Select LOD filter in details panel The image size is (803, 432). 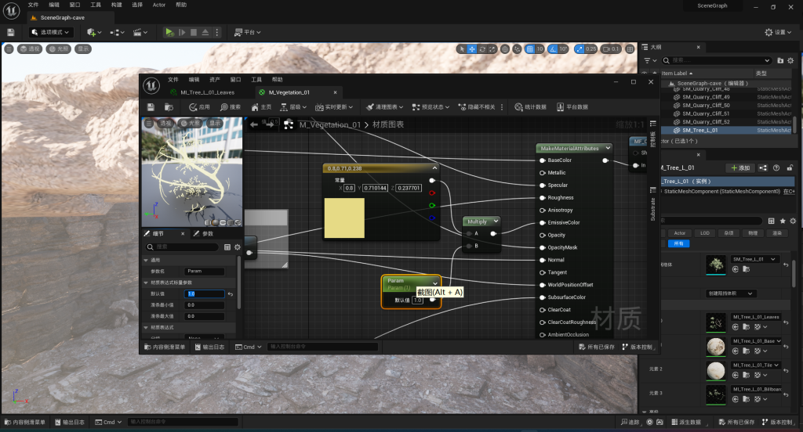click(x=705, y=233)
